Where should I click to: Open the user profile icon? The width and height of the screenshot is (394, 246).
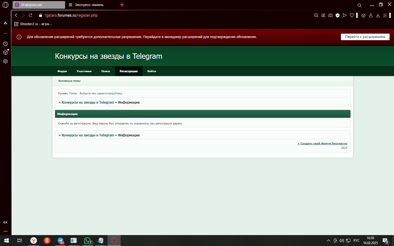[371, 15]
